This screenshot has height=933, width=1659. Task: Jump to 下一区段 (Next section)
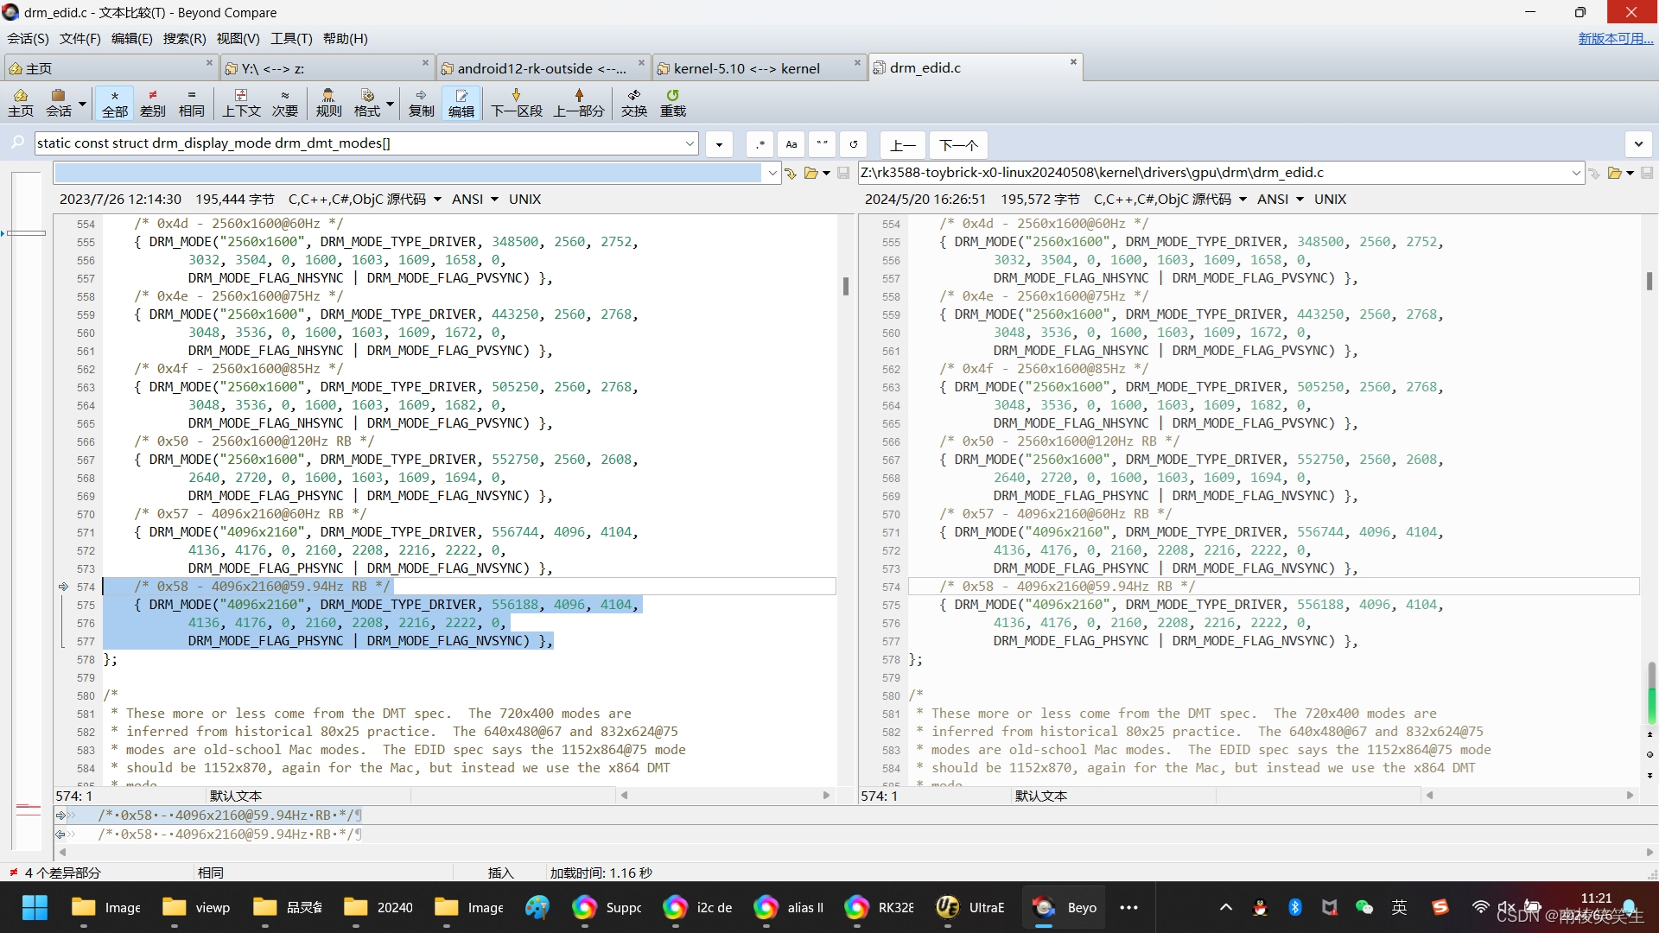coord(517,102)
